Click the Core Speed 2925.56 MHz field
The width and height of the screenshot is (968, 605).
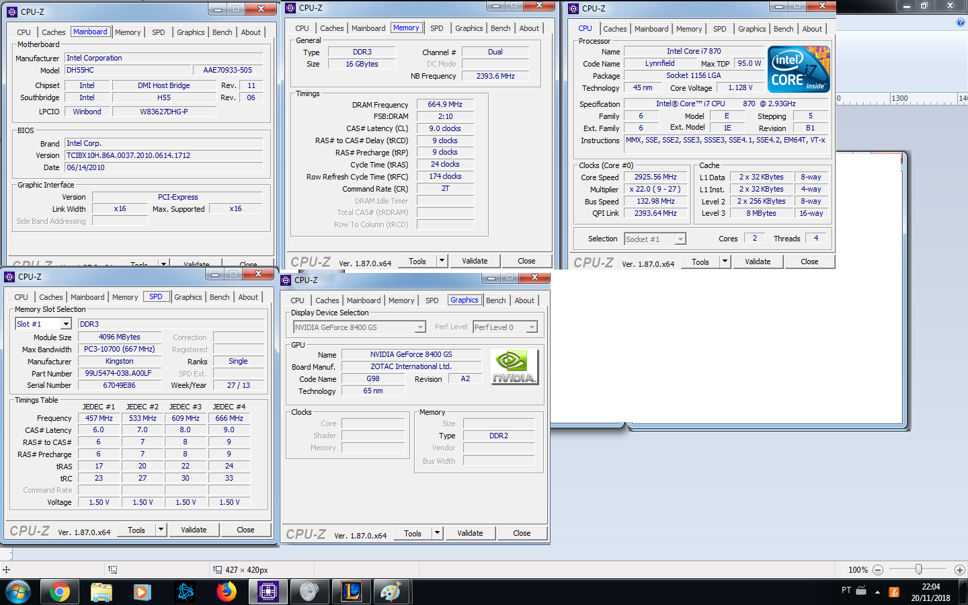(x=655, y=177)
